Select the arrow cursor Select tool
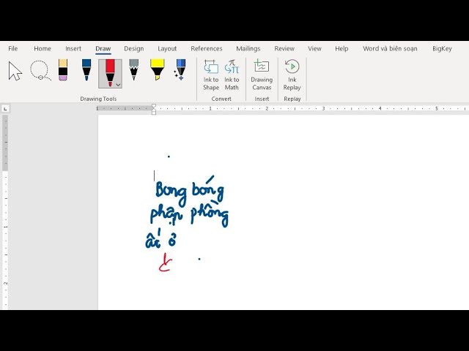 point(15,71)
